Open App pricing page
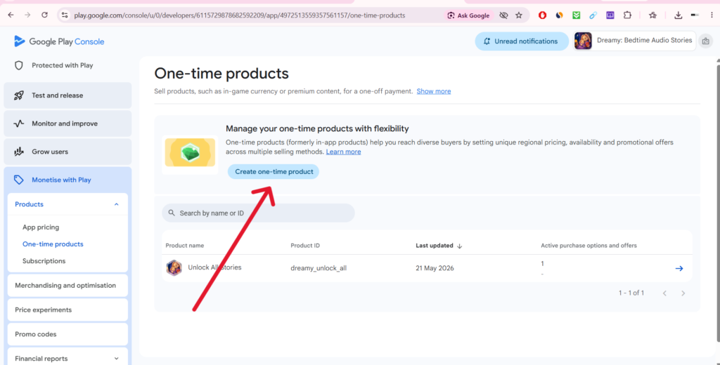 pos(41,227)
